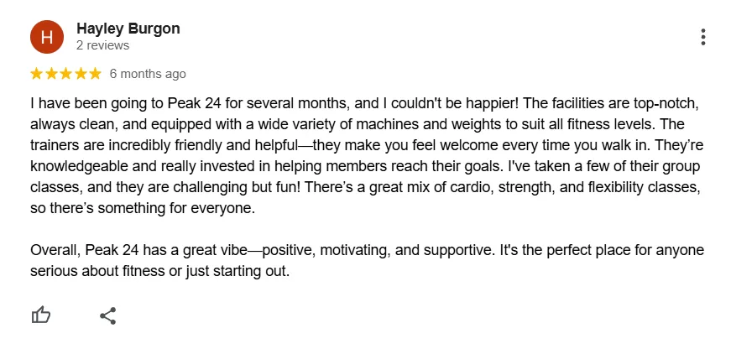Open the three-dot review options menu
Image resolution: width=731 pixels, height=344 pixels.
click(x=702, y=37)
